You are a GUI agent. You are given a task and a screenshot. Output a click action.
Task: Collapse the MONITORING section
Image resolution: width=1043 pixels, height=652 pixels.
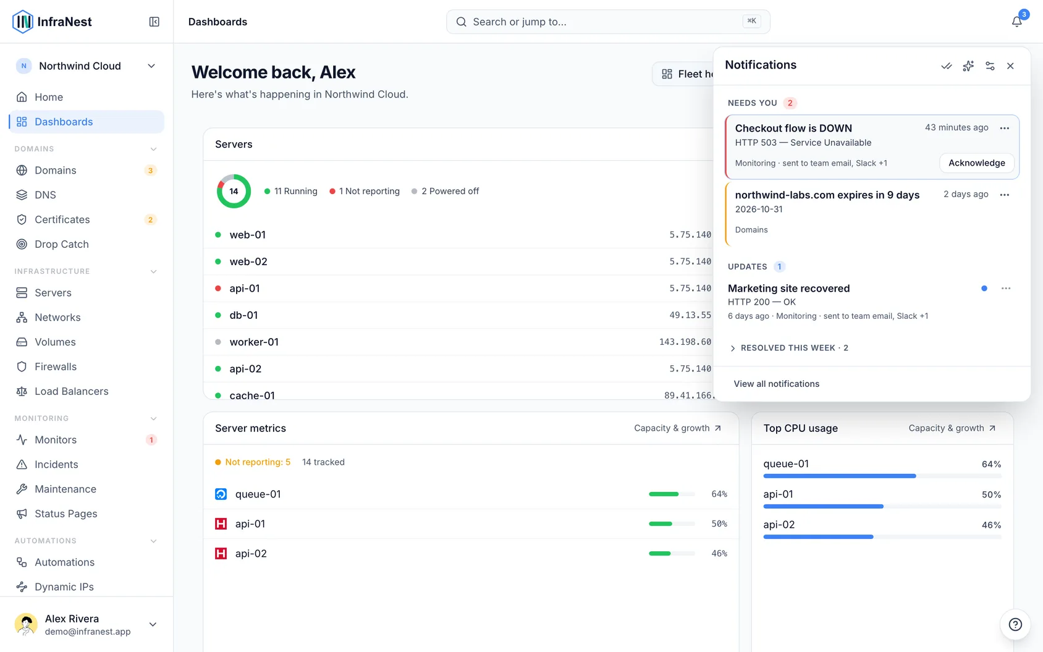click(x=153, y=418)
